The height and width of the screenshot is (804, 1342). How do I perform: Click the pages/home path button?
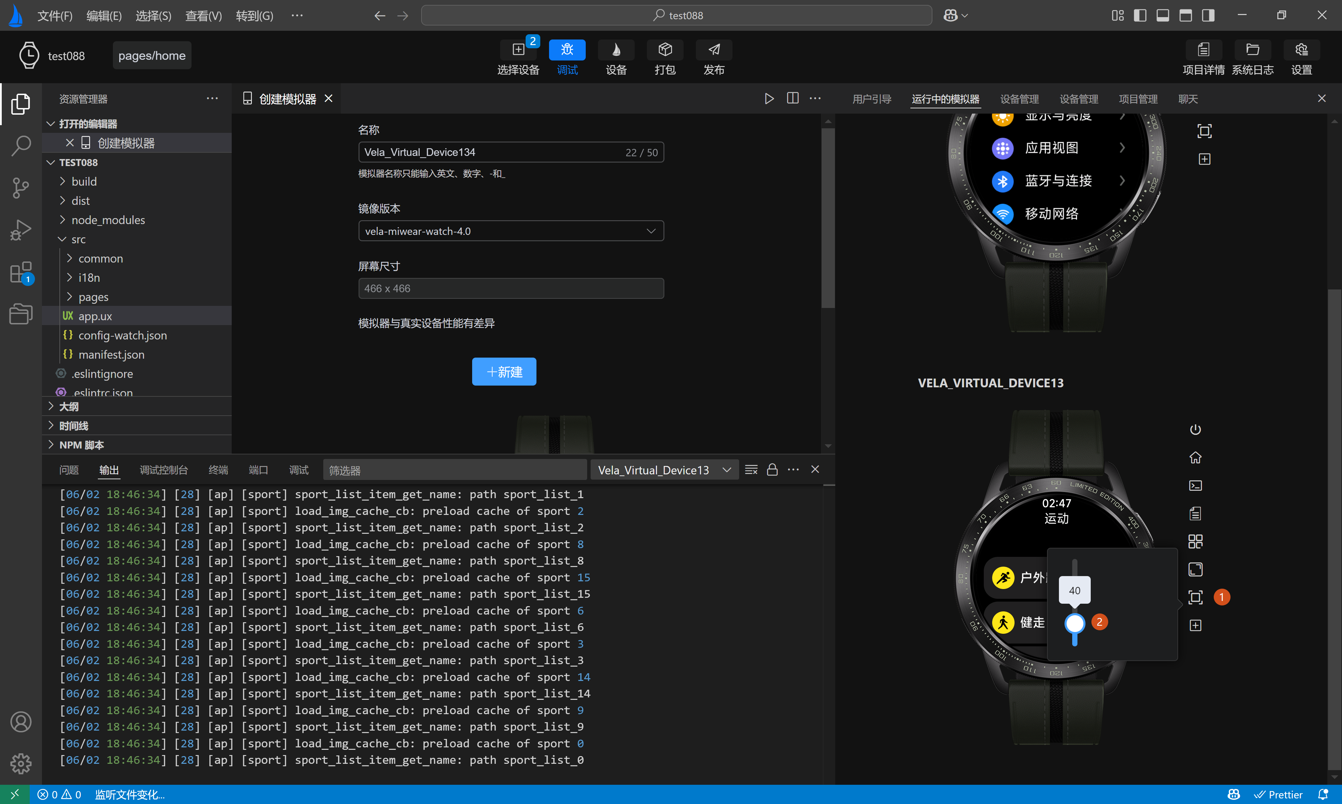click(x=152, y=55)
